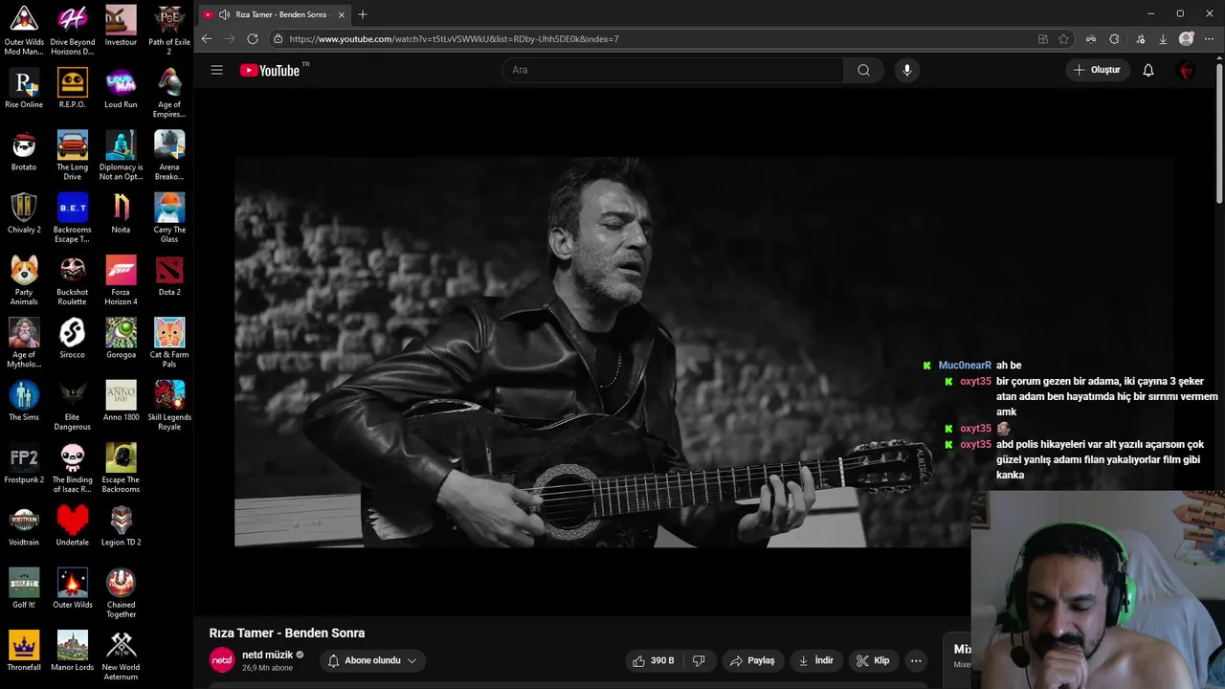Select the New World Aeternum desktop icon
Image resolution: width=1225 pixels, height=689 pixels.
click(x=121, y=656)
